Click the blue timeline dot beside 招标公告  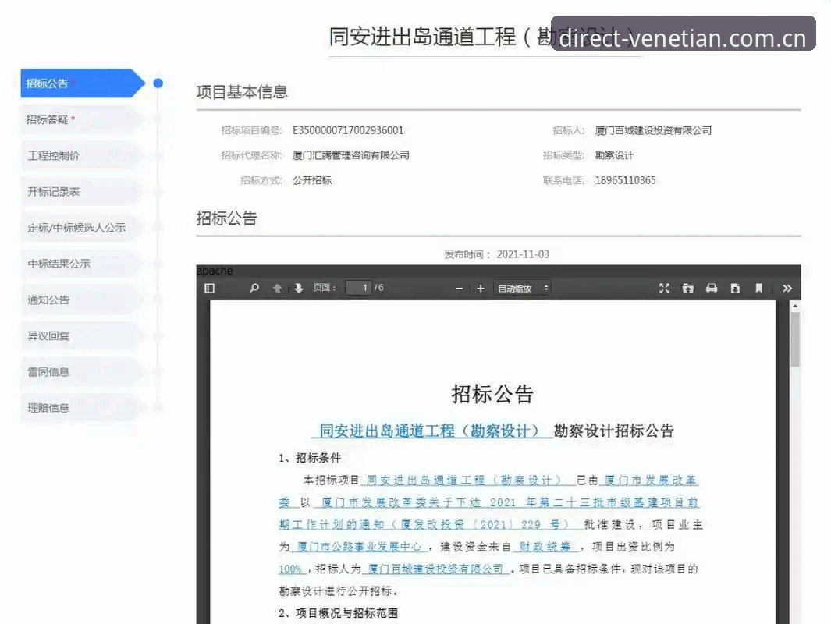pyautogui.click(x=158, y=83)
